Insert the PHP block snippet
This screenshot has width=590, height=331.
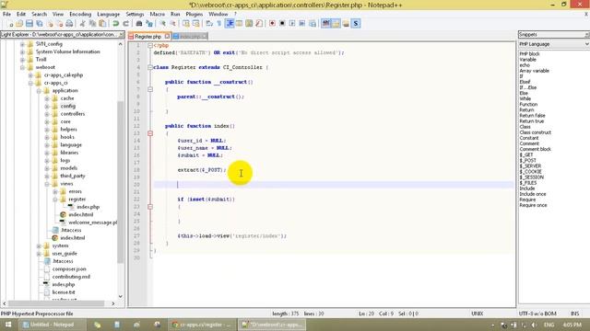(529, 54)
